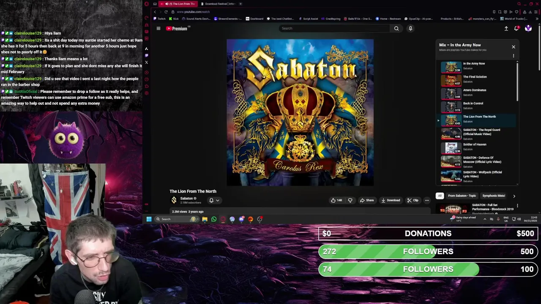
Task: Play Defence Of Moscow lyric video
Action: [477, 162]
